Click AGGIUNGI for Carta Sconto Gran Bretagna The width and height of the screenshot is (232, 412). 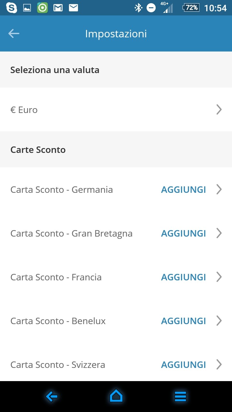click(x=183, y=233)
